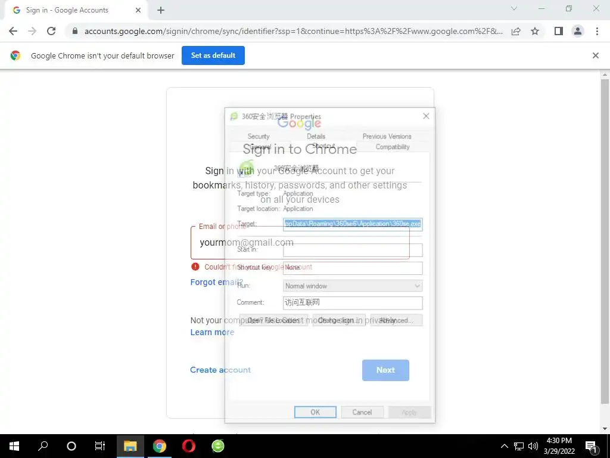Screen dimensions: 610x458
Task: Click the Forgot email? link
Action: point(216,282)
